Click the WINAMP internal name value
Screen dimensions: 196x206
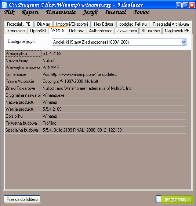51,67
